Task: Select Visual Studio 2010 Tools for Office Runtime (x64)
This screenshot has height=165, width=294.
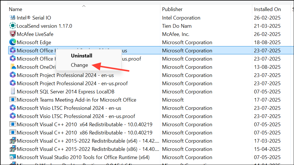Action: pyautogui.click(x=83, y=157)
